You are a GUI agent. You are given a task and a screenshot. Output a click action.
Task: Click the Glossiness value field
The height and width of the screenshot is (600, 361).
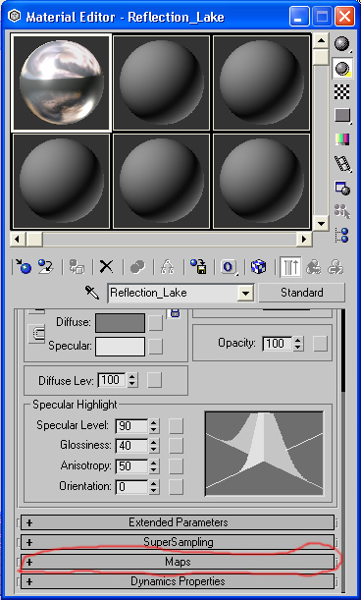click(x=131, y=446)
